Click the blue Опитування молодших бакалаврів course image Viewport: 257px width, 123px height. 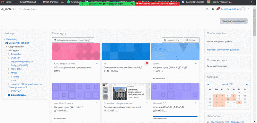click(126, 52)
